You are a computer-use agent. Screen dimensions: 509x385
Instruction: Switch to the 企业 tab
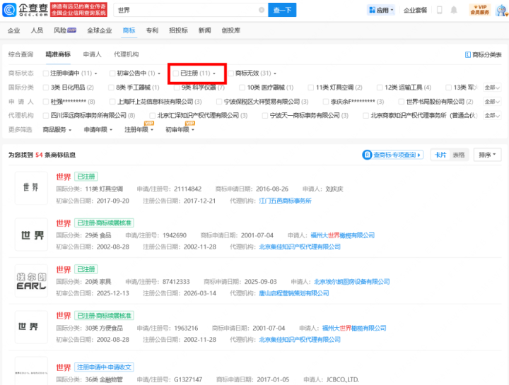tap(13, 30)
